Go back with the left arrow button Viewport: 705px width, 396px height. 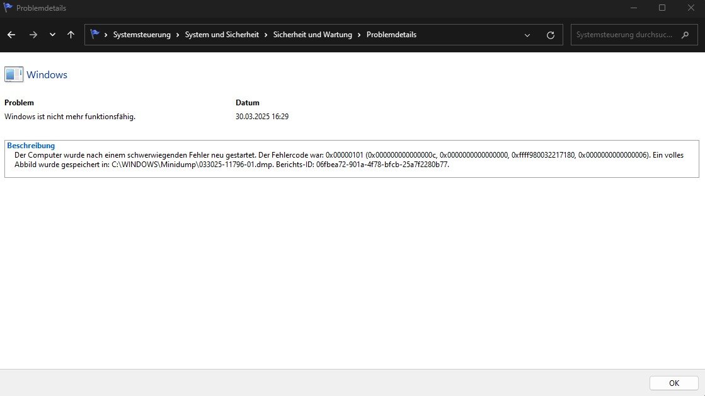click(11, 35)
